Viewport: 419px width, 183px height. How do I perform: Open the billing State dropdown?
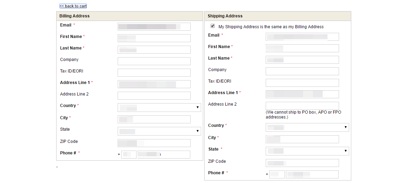click(159, 131)
